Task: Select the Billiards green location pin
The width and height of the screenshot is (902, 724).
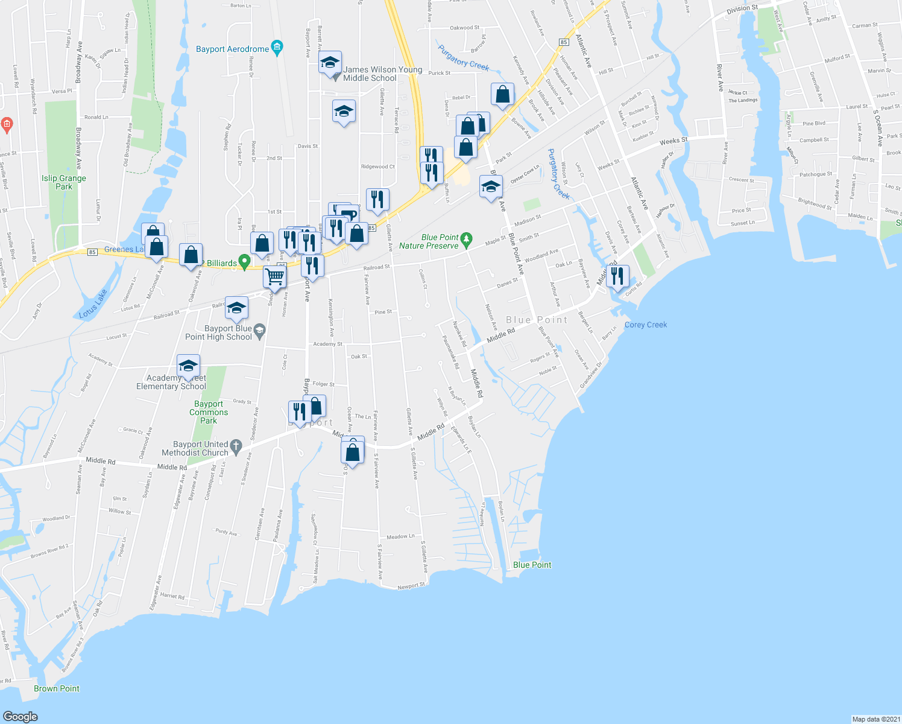Action: [x=244, y=262]
